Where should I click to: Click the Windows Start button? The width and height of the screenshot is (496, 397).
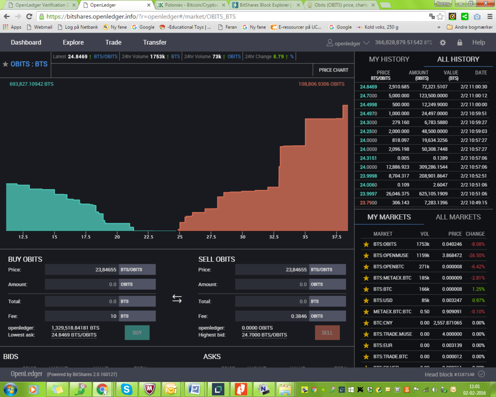point(10,389)
